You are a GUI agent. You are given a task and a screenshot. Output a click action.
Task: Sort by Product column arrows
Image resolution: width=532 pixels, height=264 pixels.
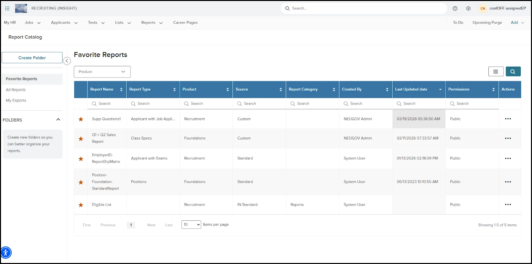click(228, 90)
